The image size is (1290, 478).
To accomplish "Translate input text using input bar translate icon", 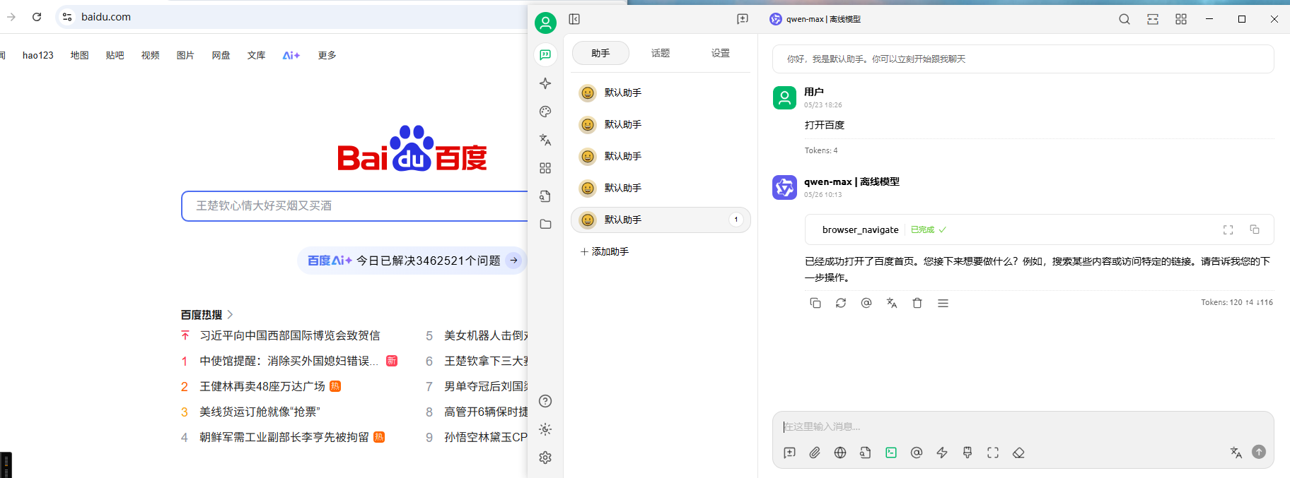I will [x=1236, y=453].
